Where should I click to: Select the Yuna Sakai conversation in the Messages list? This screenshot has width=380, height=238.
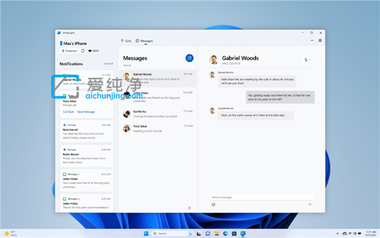pos(158,128)
